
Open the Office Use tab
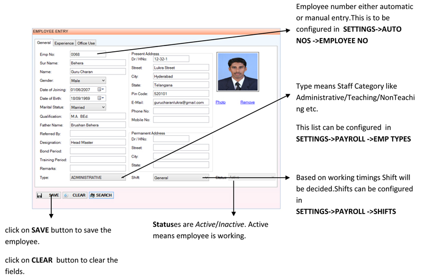pos(86,43)
